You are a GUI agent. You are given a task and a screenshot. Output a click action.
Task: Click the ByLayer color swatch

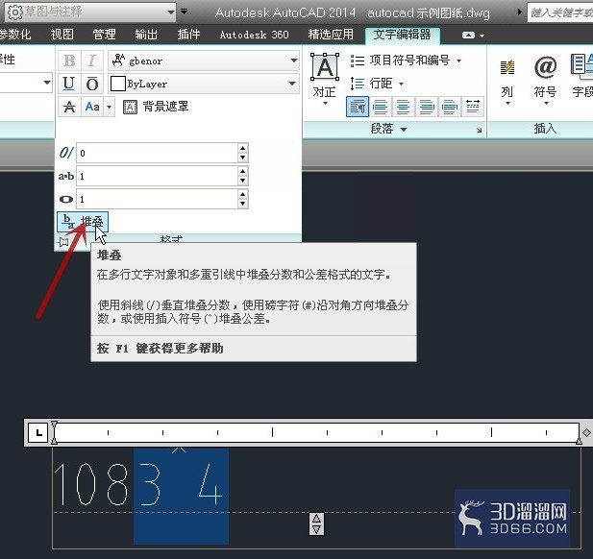[x=117, y=84]
